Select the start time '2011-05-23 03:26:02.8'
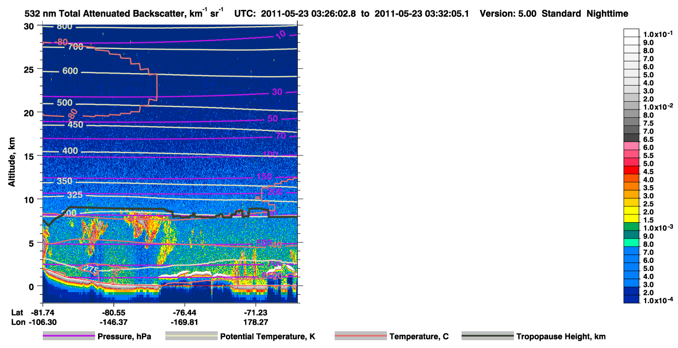The height and width of the screenshot is (348, 678). [x=308, y=14]
